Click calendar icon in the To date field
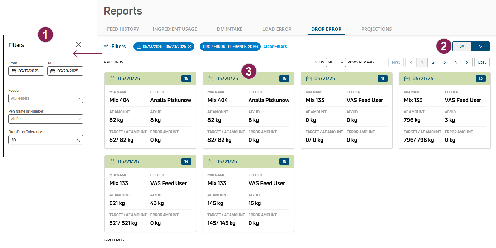Image resolution: width=496 pixels, height=248 pixels. click(x=53, y=71)
